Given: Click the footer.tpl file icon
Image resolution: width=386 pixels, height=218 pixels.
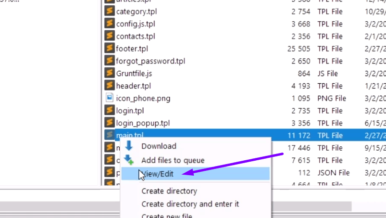Looking at the screenshot, I should [x=110, y=48].
